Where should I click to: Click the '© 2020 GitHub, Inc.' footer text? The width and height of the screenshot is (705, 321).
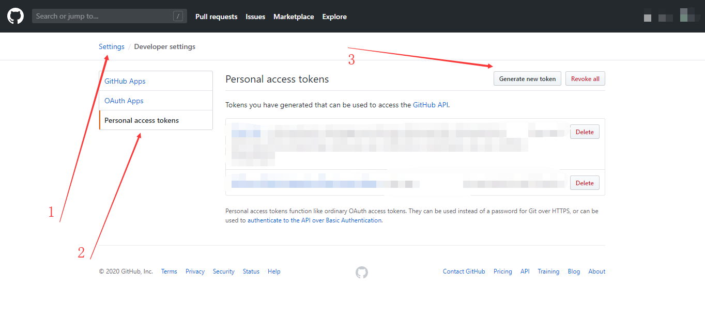click(126, 271)
